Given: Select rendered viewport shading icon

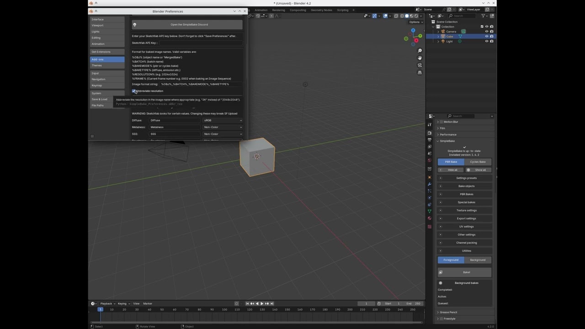Looking at the screenshot, I should tap(416, 16).
